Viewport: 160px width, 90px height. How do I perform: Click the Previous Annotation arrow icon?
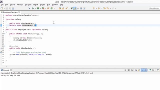(x=99, y=8)
